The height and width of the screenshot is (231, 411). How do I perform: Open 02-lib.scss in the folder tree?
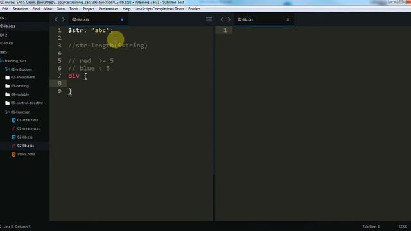[x=26, y=146]
